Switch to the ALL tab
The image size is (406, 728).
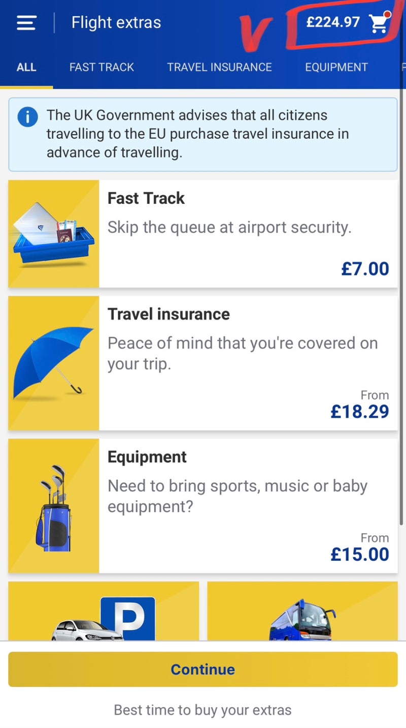(26, 67)
